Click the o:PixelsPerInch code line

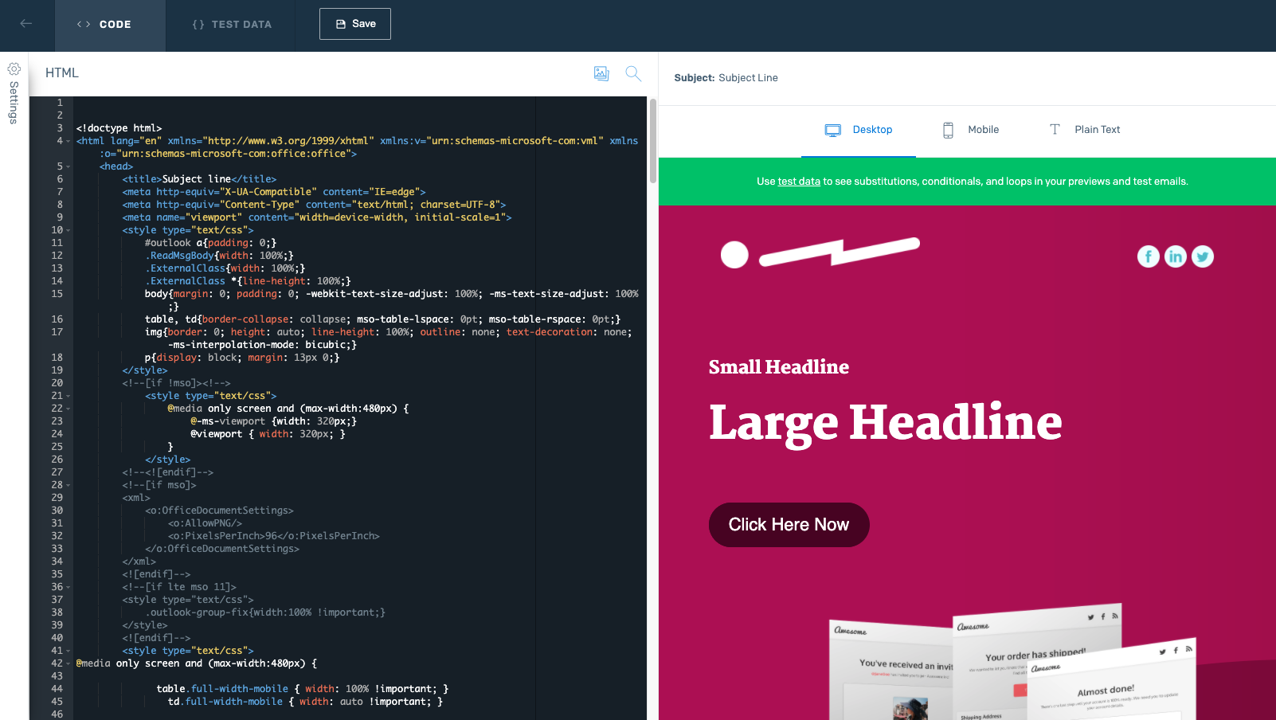pyautogui.click(x=273, y=536)
